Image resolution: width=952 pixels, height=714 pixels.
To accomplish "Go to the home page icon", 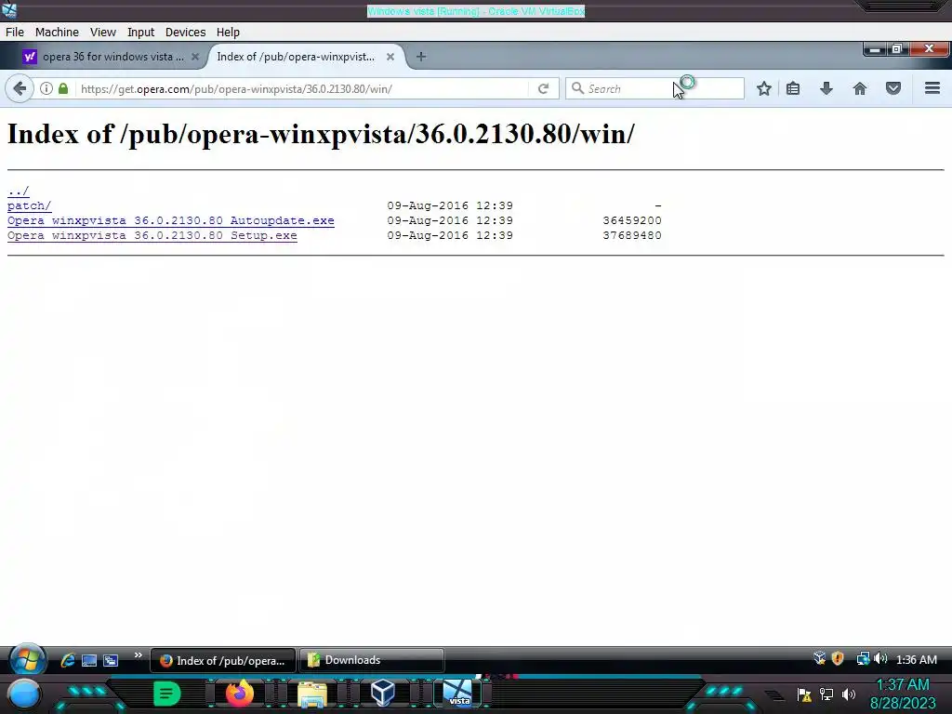I will click(x=860, y=88).
